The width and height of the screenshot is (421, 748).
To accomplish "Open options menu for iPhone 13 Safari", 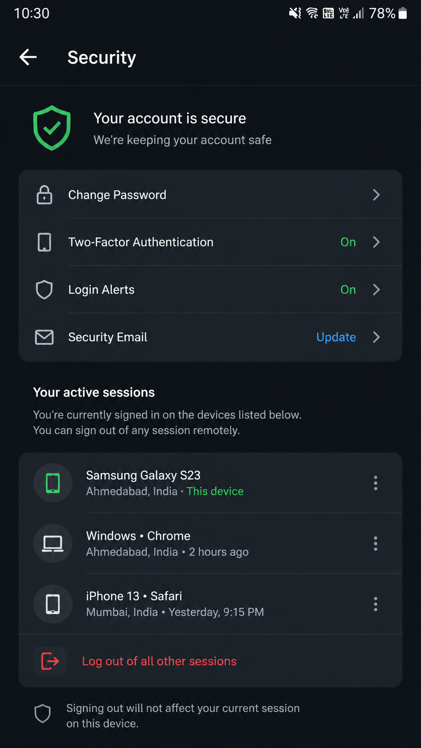I will (375, 604).
